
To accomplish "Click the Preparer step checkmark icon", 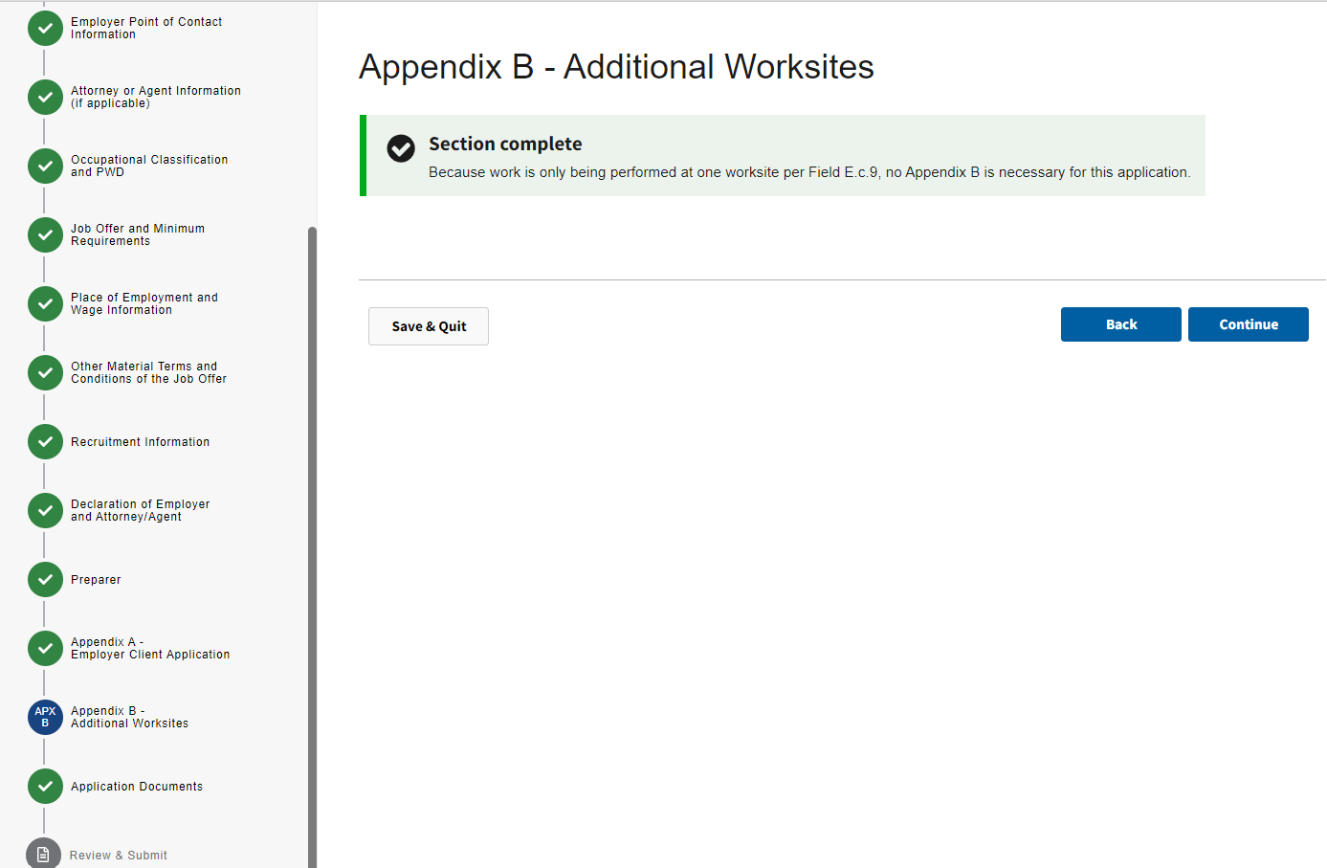I will tap(45, 580).
